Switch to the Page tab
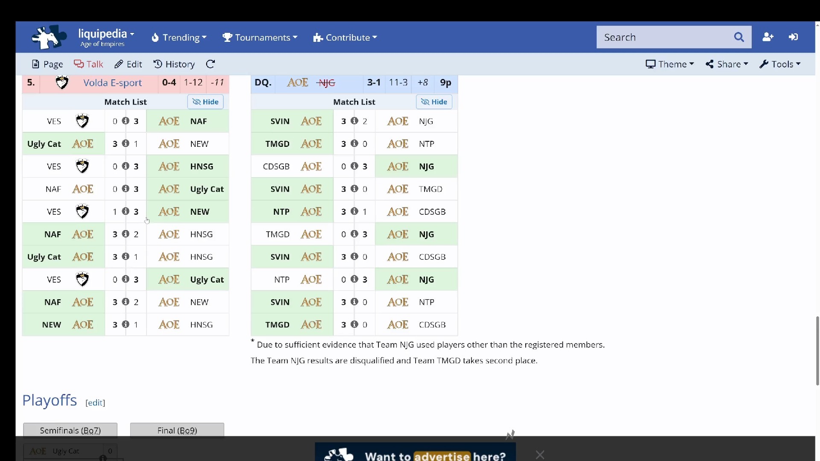The height and width of the screenshot is (461, 820). tap(47, 64)
